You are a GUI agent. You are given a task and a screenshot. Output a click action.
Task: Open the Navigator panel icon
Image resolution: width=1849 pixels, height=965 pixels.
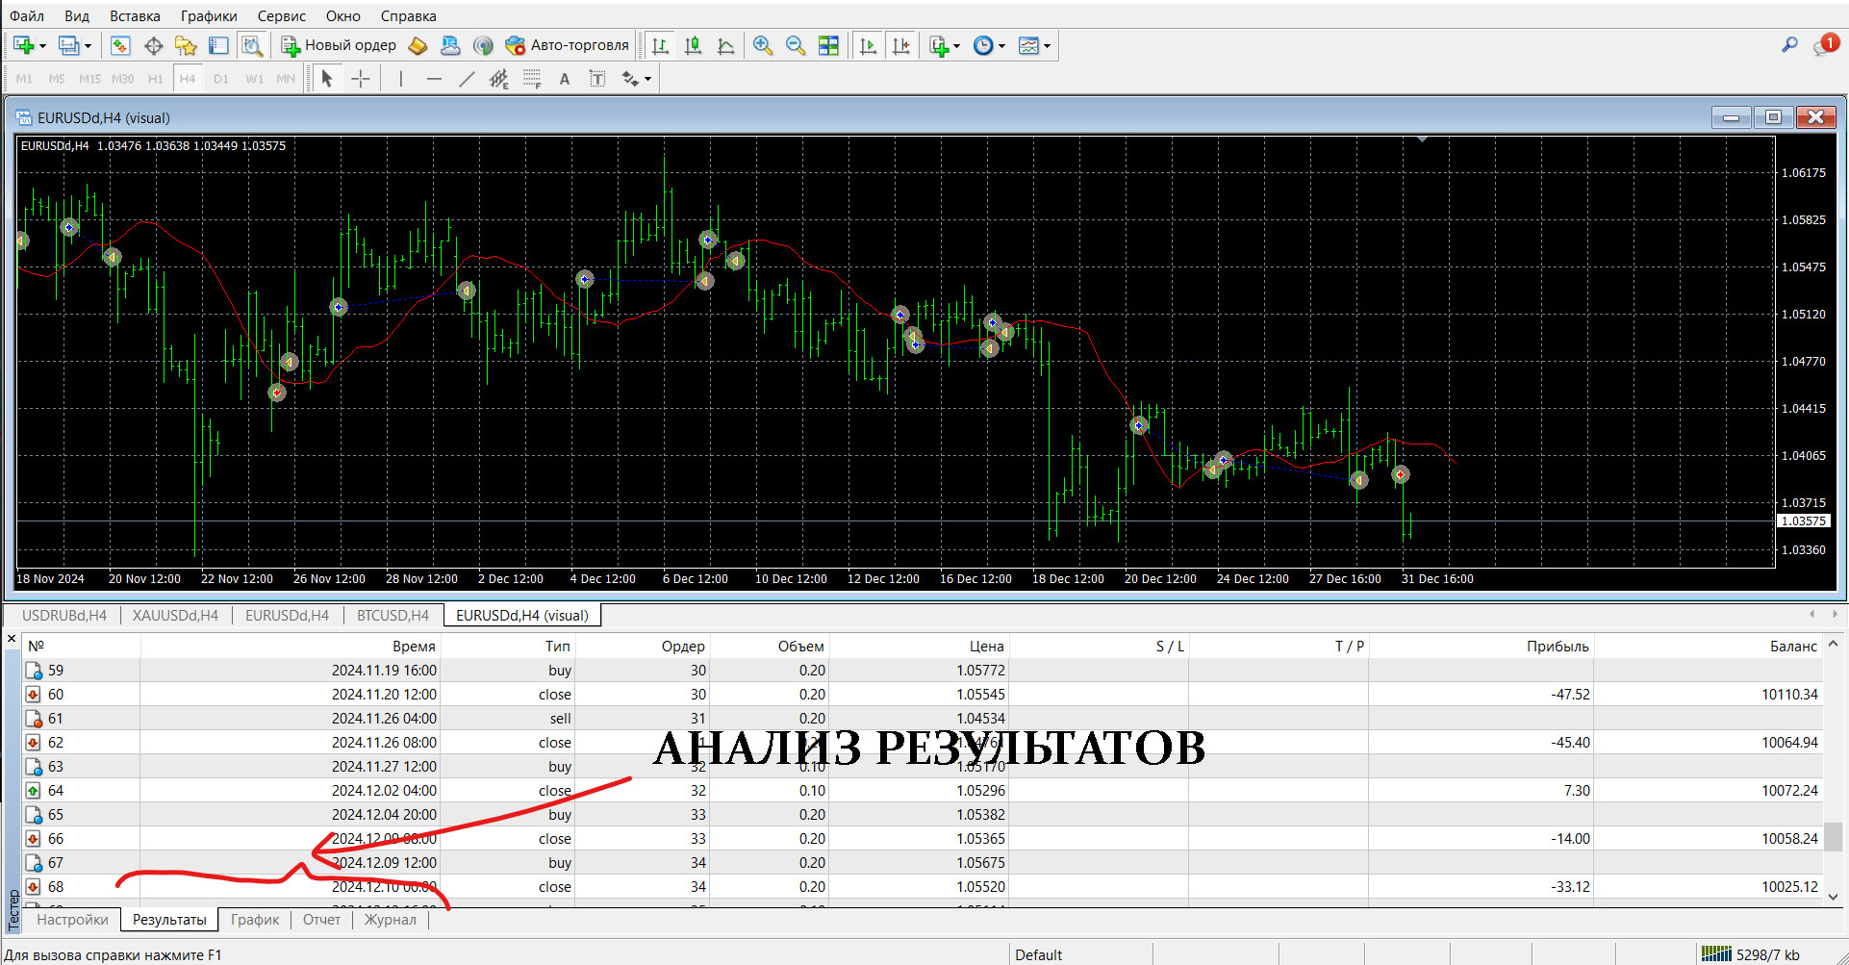click(x=186, y=45)
